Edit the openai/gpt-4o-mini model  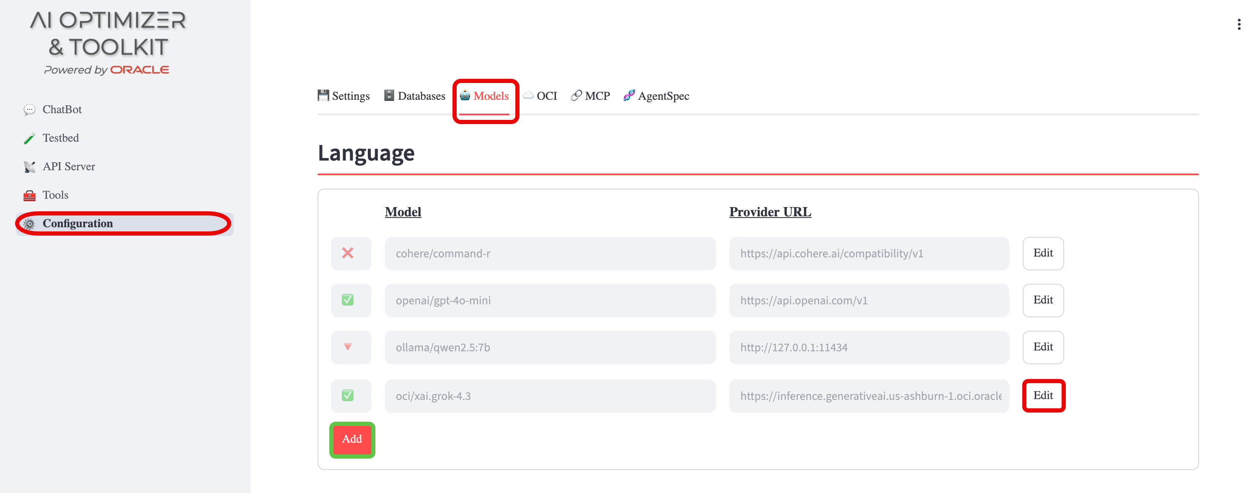1043,301
